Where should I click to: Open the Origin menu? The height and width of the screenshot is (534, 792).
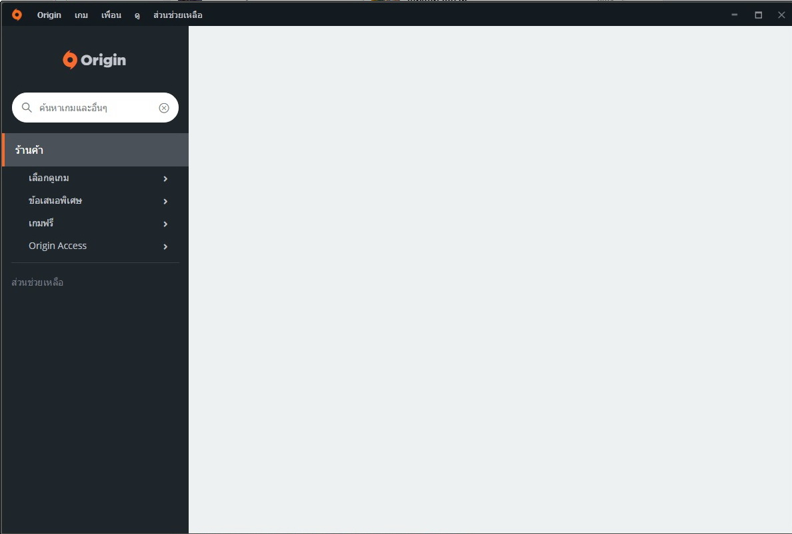pos(49,15)
